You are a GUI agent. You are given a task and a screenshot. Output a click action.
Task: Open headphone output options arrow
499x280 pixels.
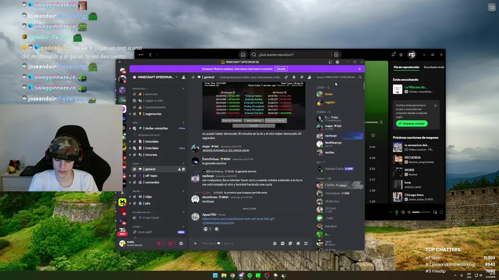point(174,243)
